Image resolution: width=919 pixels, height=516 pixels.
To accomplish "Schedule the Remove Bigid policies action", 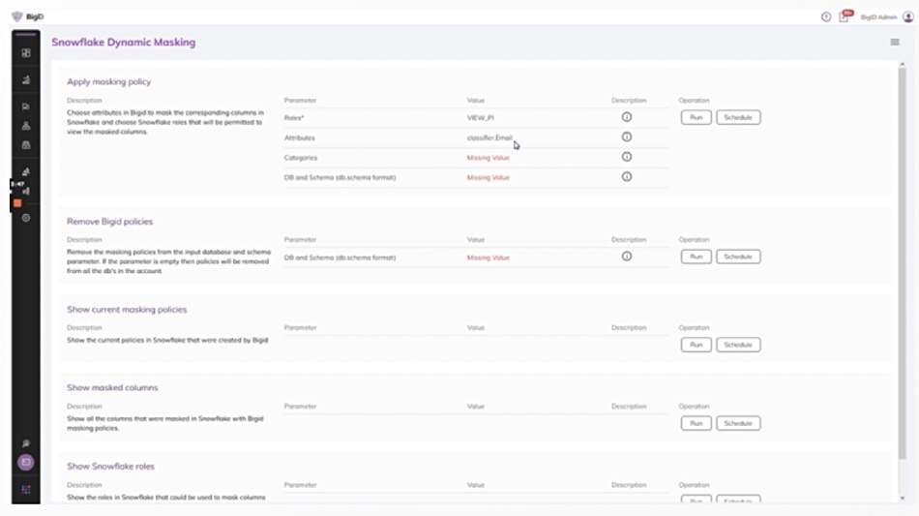I will click(x=738, y=257).
